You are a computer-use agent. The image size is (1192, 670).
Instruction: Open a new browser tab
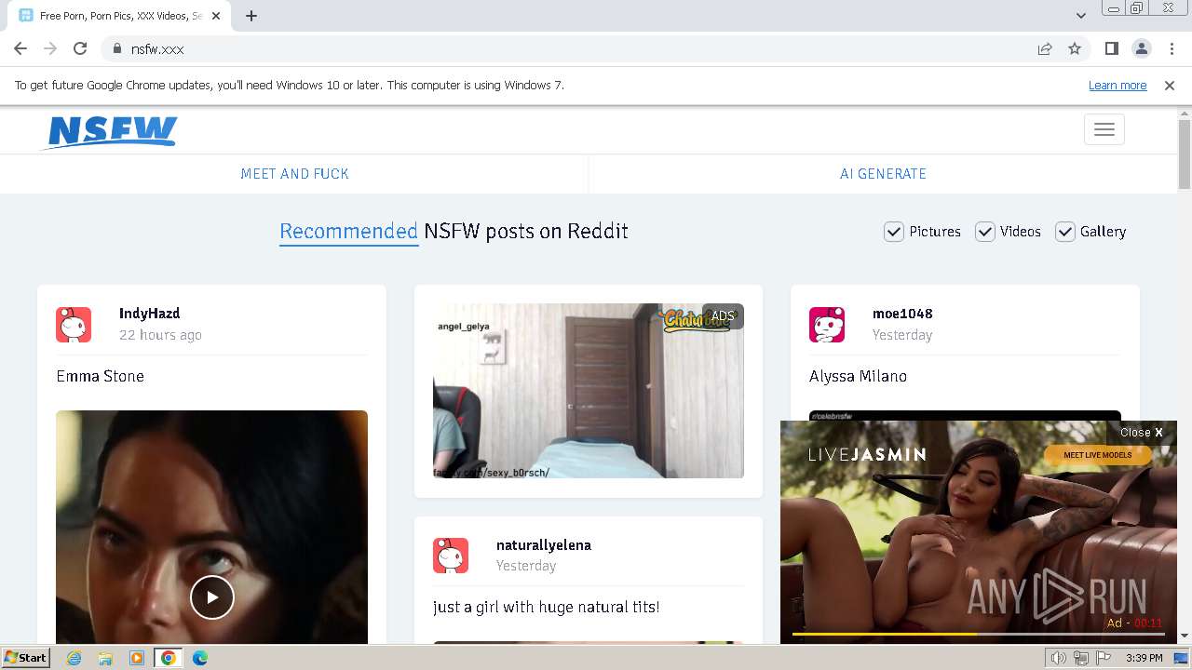(251, 16)
